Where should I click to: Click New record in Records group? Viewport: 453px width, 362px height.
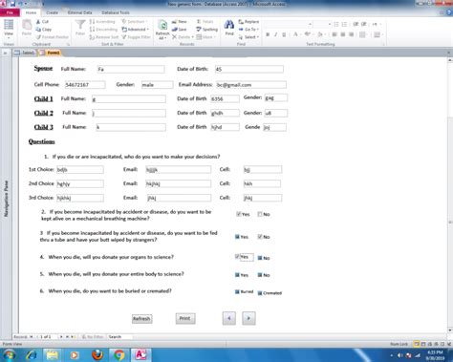180,22
